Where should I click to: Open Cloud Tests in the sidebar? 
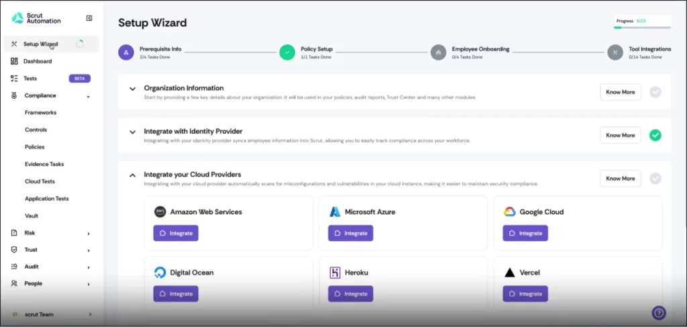tap(40, 181)
